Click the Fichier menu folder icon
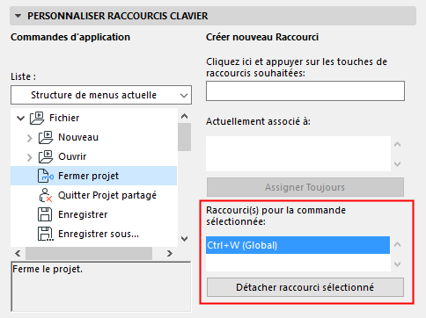426x318 pixels. (37, 118)
